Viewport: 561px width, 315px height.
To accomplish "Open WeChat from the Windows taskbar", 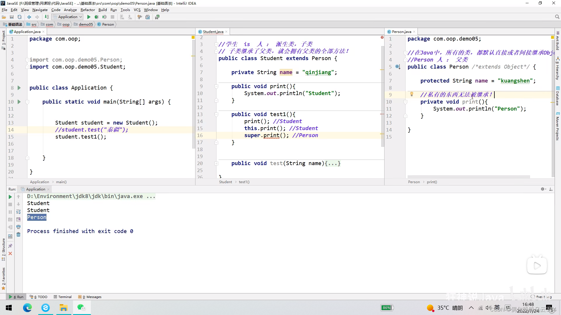I will 82,307.
